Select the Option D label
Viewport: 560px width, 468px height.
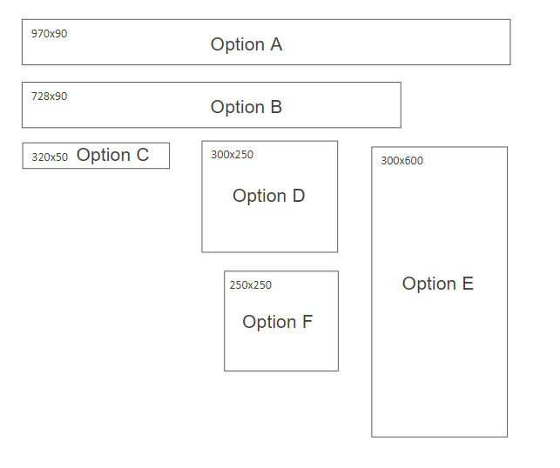pos(268,196)
